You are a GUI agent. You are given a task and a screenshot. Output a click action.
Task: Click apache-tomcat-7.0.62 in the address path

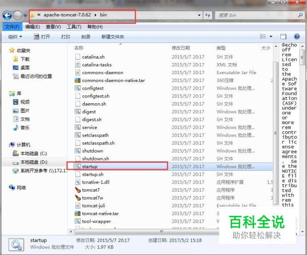(67, 15)
